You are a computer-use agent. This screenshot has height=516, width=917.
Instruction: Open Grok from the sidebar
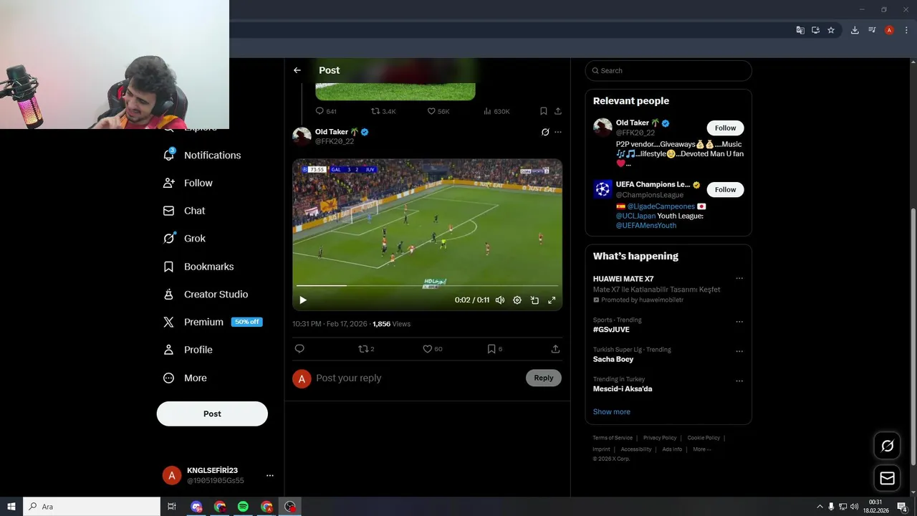[x=184, y=239]
